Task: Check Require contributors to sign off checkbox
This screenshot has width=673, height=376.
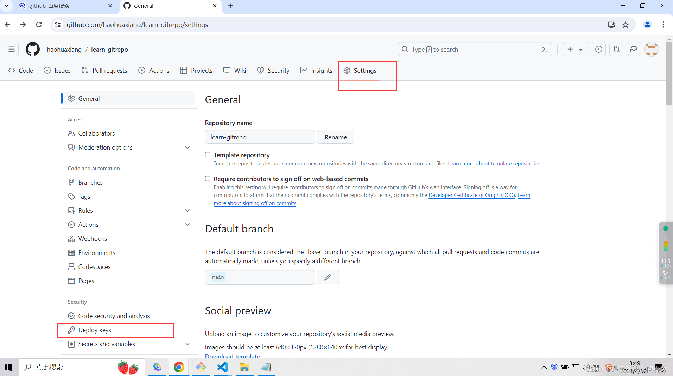Action: [208, 179]
